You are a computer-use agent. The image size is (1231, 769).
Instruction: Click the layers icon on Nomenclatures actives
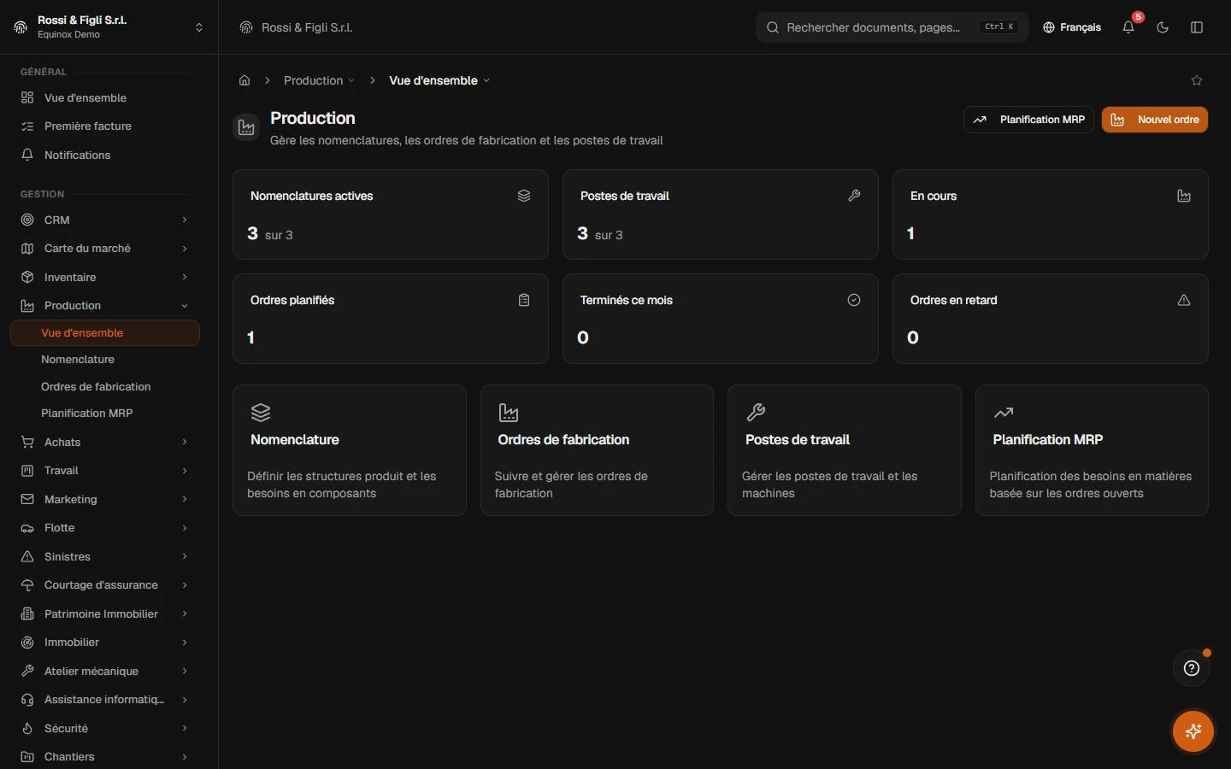524,196
